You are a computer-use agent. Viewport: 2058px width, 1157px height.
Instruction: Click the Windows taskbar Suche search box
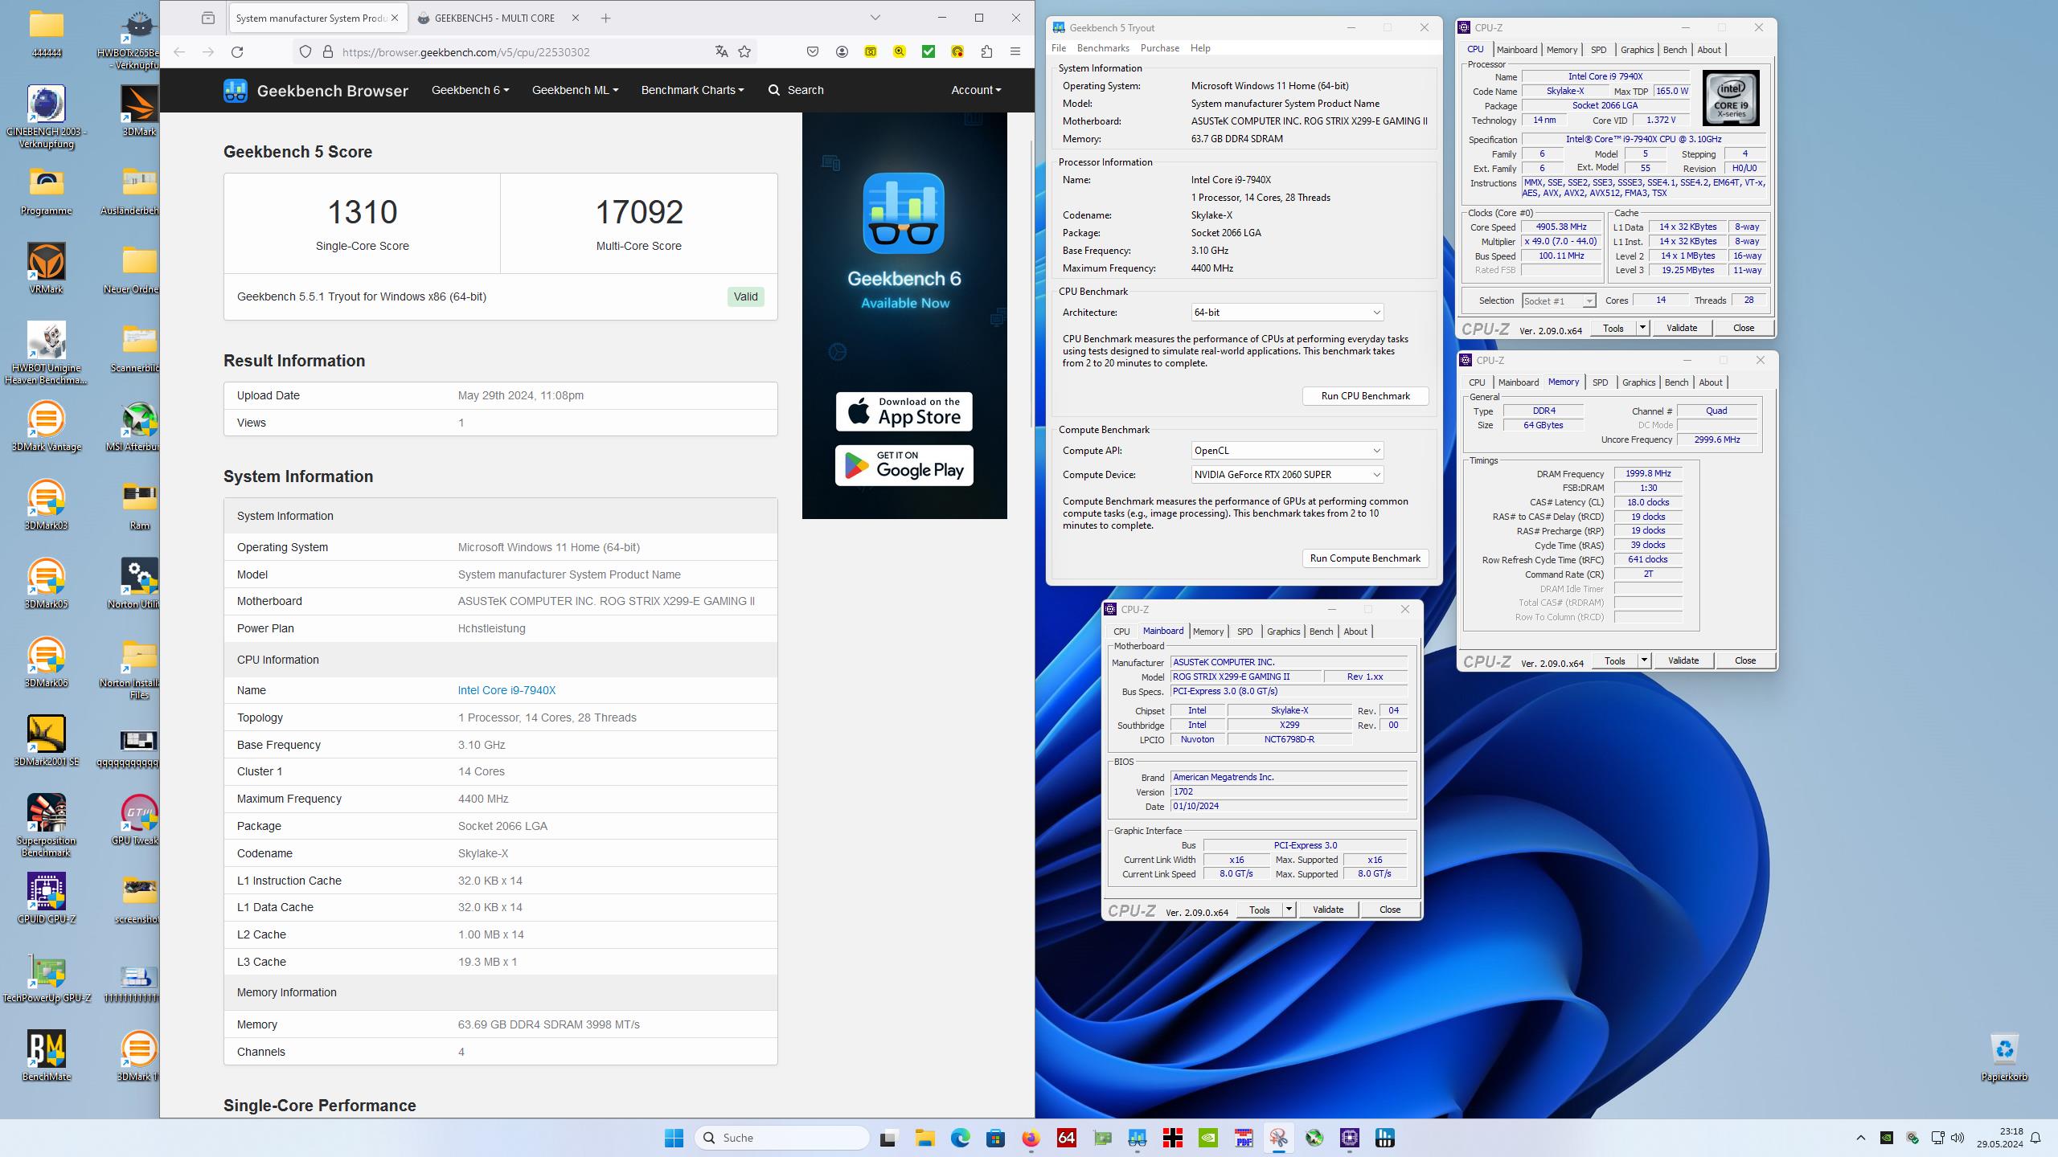(x=781, y=1138)
